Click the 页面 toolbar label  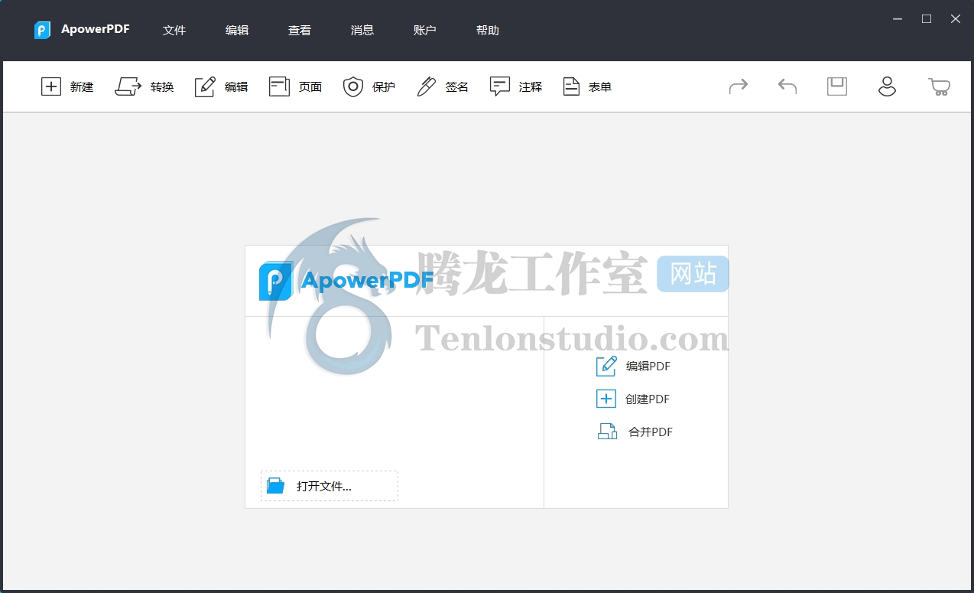tap(310, 87)
